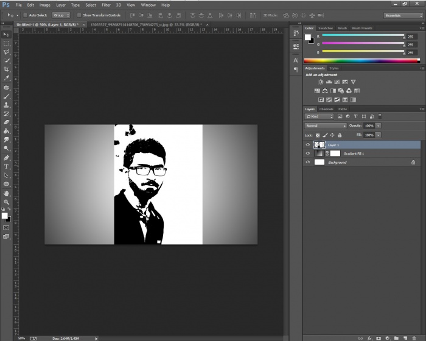Click the red R color slider
The image size is (426, 341).
(x=362, y=37)
